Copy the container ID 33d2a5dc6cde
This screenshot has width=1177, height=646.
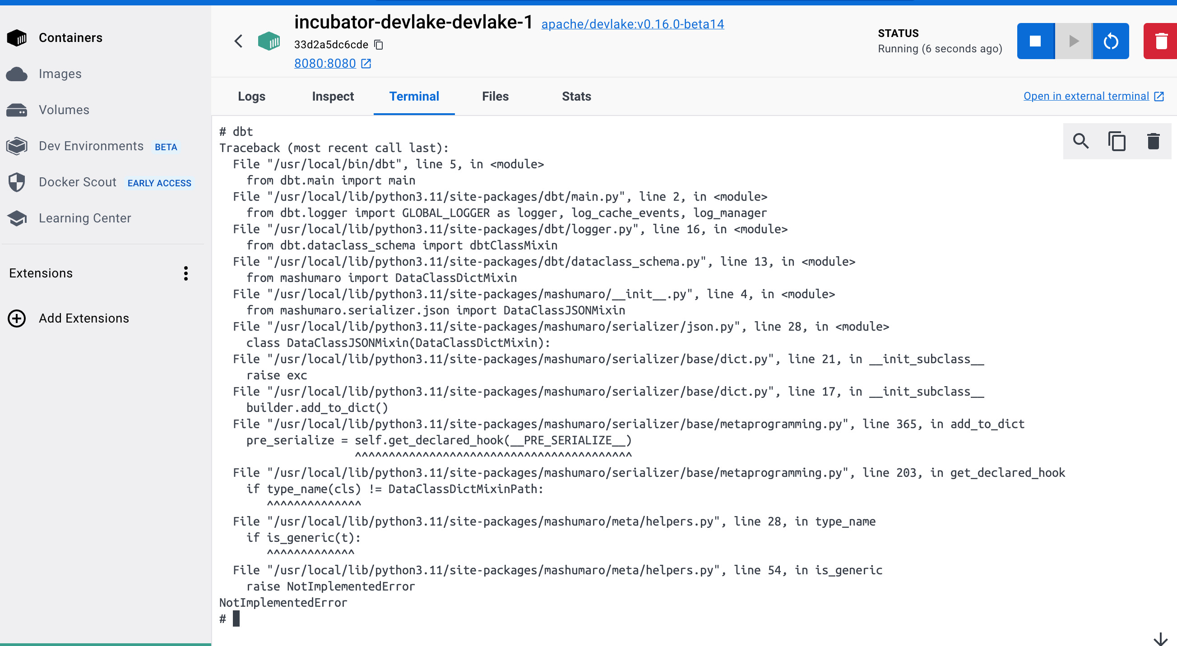[378, 44]
